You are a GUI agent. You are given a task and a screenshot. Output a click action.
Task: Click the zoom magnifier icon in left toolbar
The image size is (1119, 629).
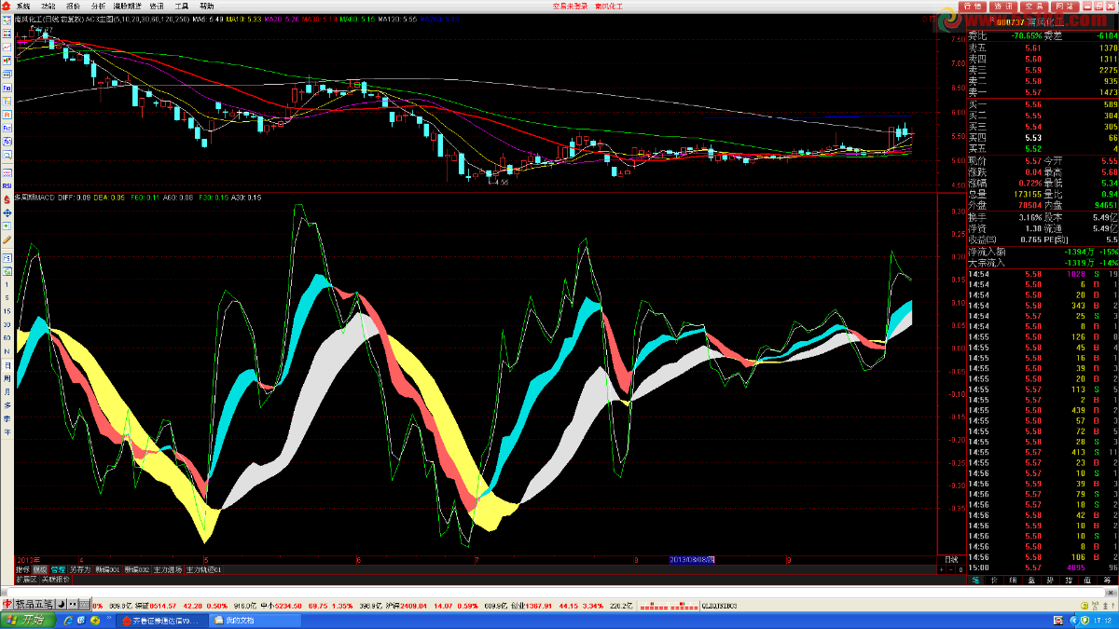coord(7,155)
